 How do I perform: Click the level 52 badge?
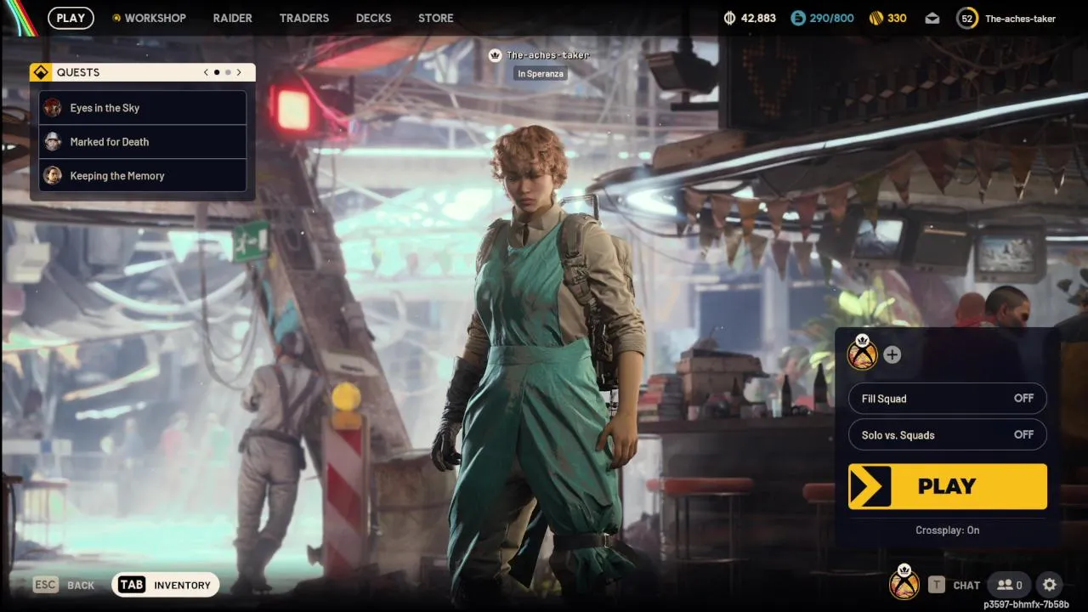(967, 18)
